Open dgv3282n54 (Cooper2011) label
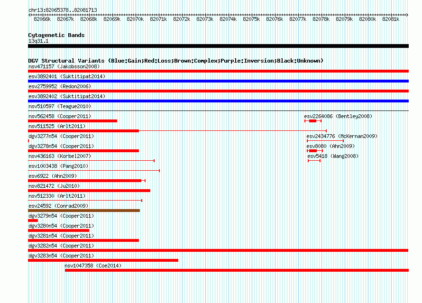The height and width of the screenshot is (303, 422). [61, 246]
